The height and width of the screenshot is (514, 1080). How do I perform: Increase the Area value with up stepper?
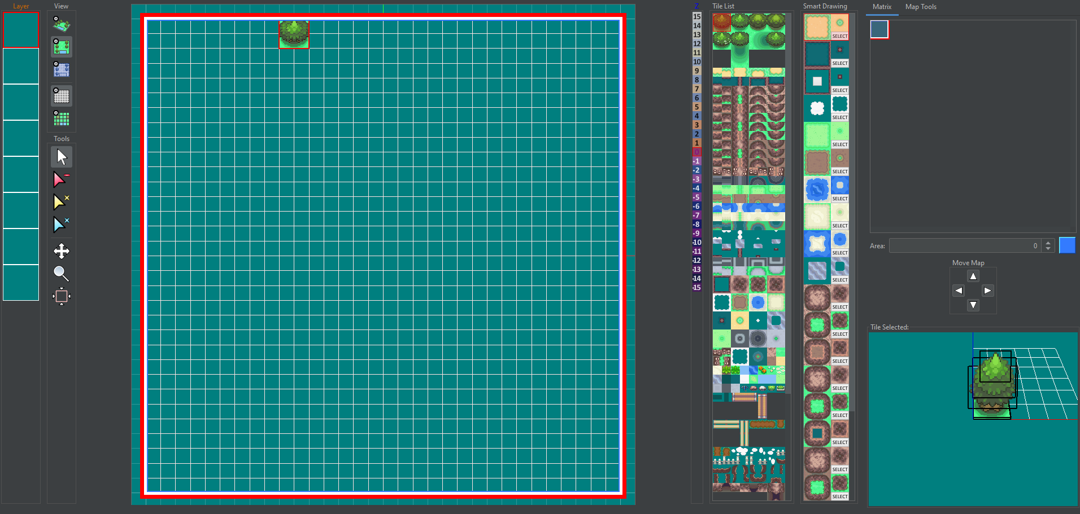coord(1048,243)
